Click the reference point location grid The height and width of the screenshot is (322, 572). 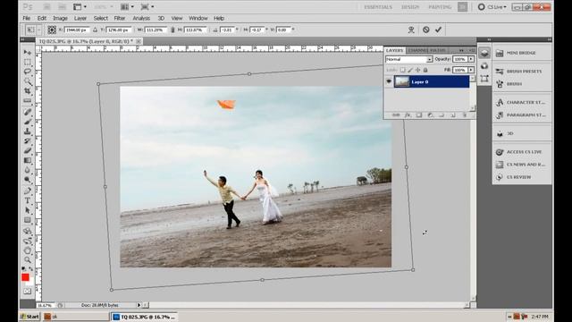(x=52, y=30)
